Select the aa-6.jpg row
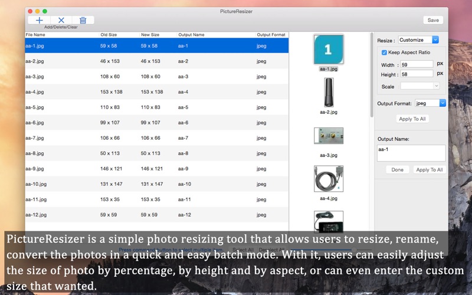This screenshot has width=472, height=295. [x=156, y=123]
